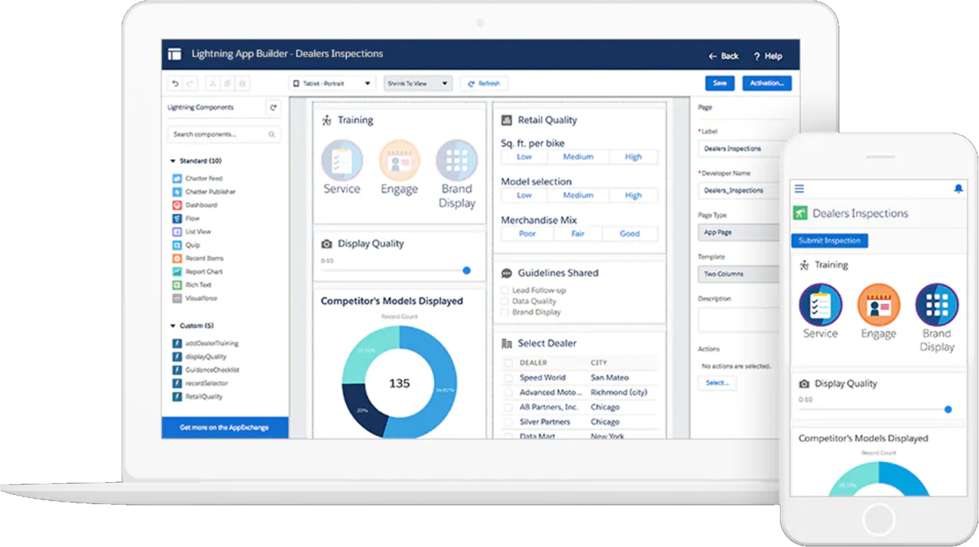Choose Low for Sq. ft. per bike

point(524,157)
